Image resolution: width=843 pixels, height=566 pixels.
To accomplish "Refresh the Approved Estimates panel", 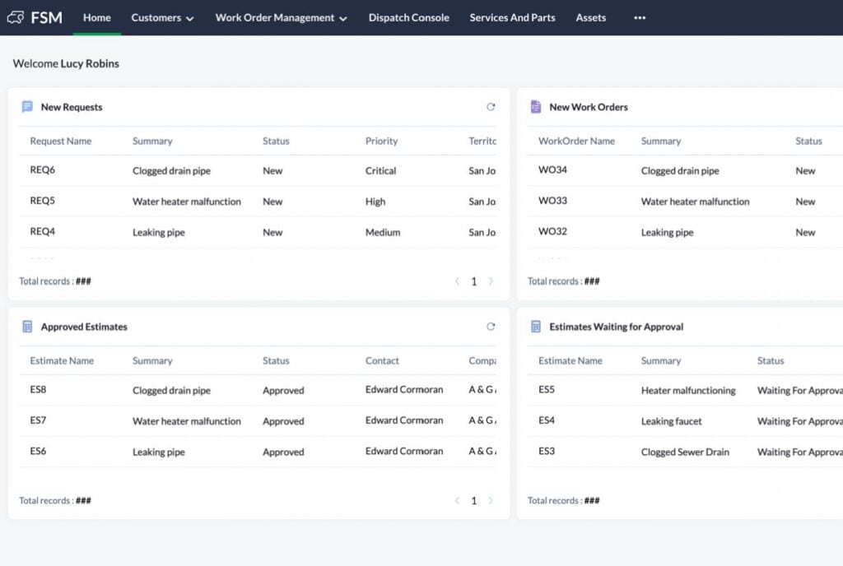I will coord(491,327).
